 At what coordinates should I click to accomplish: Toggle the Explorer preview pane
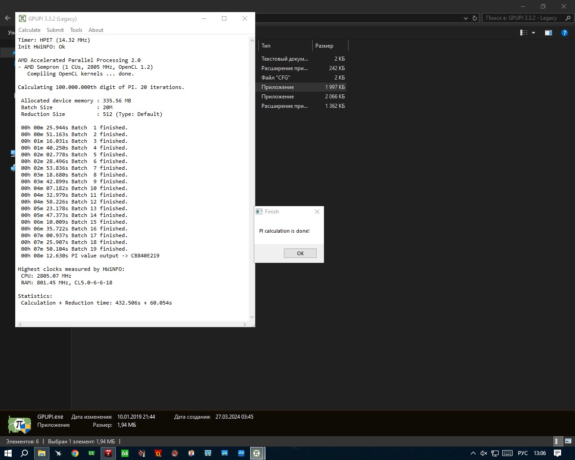coord(548,32)
